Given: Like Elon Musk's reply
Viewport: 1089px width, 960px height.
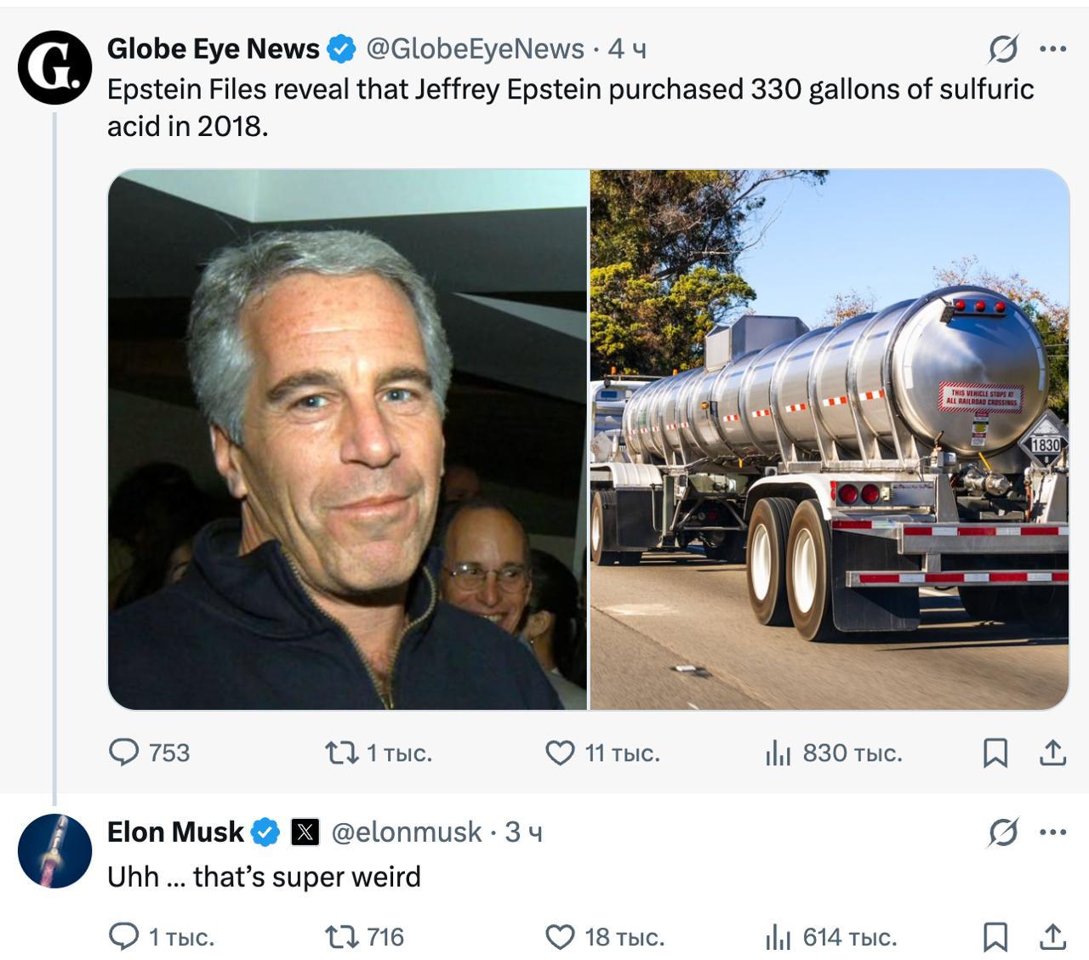Looking at the screenshot, I should tap(560, 937).
